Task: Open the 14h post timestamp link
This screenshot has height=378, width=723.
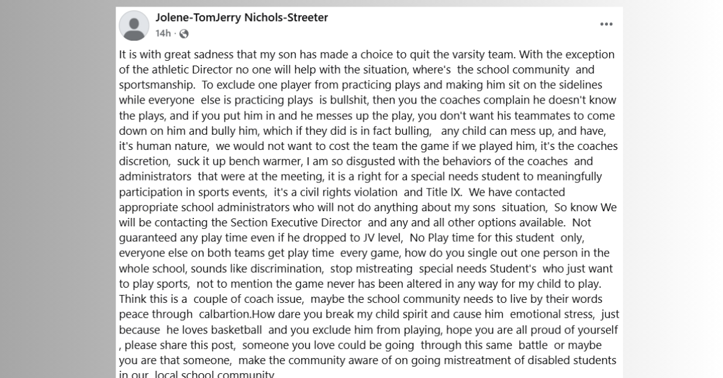Action: [163, 34]
